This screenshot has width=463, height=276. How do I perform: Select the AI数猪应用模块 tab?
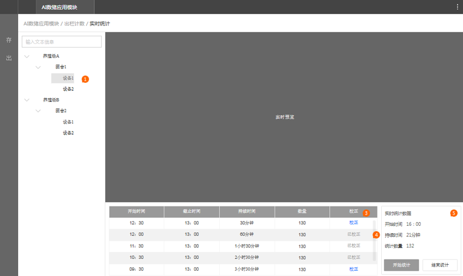59,7
